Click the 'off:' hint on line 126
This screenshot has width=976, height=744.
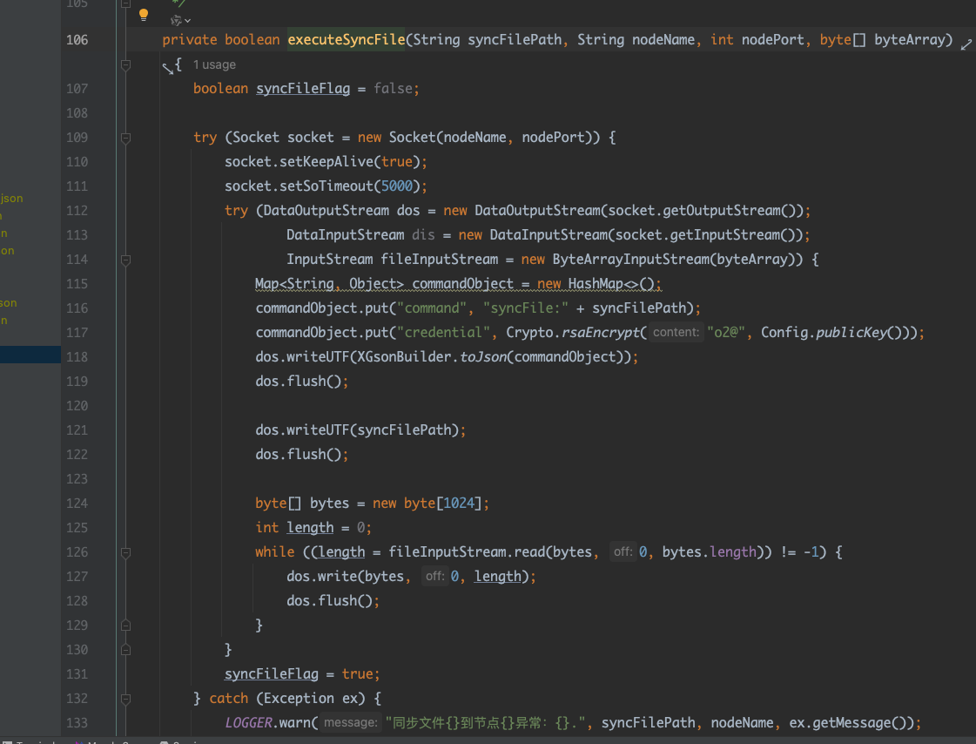point(622,551)
